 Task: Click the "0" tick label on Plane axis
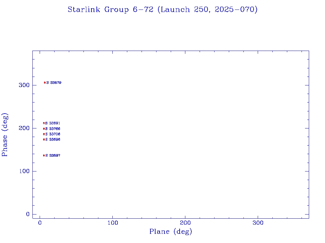pos(40,223)
